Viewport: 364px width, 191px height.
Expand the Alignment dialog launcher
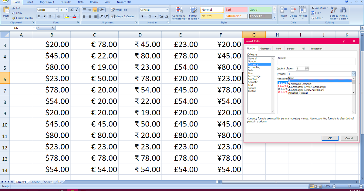pyautogui.click(x=136, y=22)
